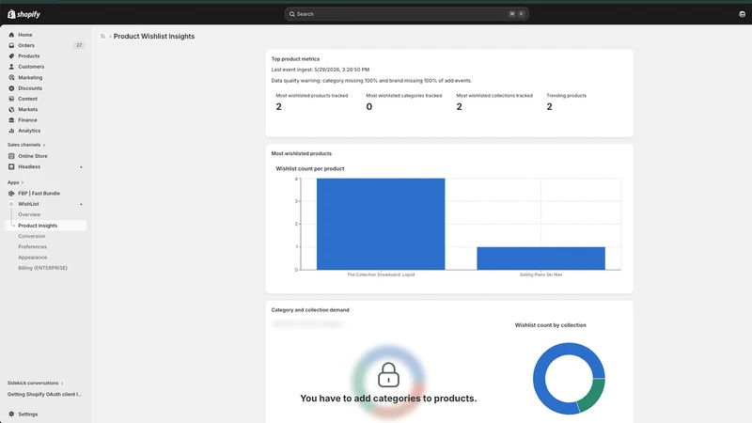
Task: Go to the WishList Overview page
Action: pos(29,214)
